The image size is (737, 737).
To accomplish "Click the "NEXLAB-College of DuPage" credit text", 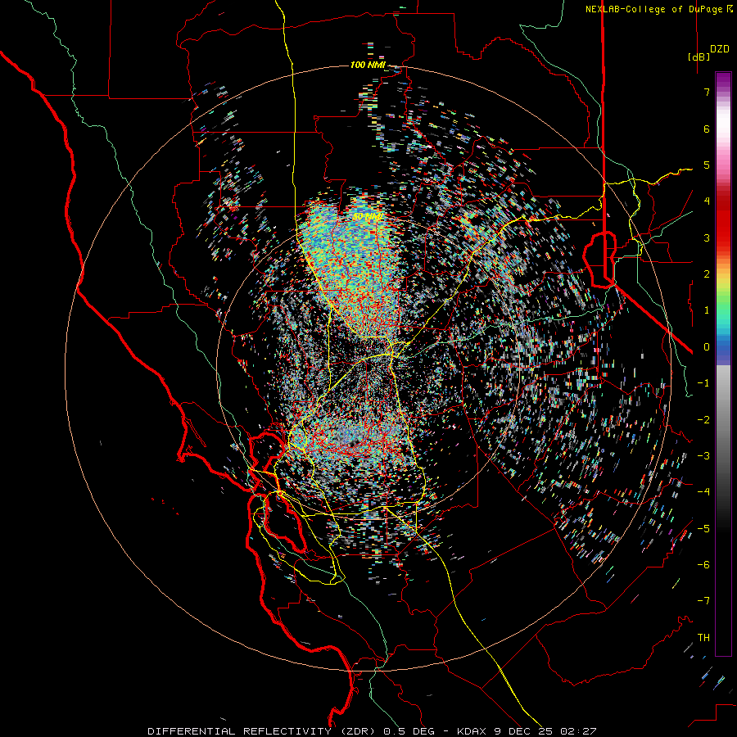I will (x=653, y=9).
